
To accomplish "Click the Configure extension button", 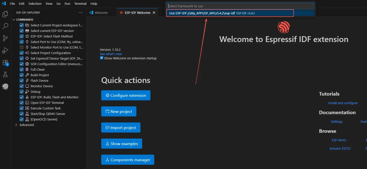I will point(126,96).
